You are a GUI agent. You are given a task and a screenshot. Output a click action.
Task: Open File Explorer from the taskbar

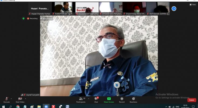39,107
